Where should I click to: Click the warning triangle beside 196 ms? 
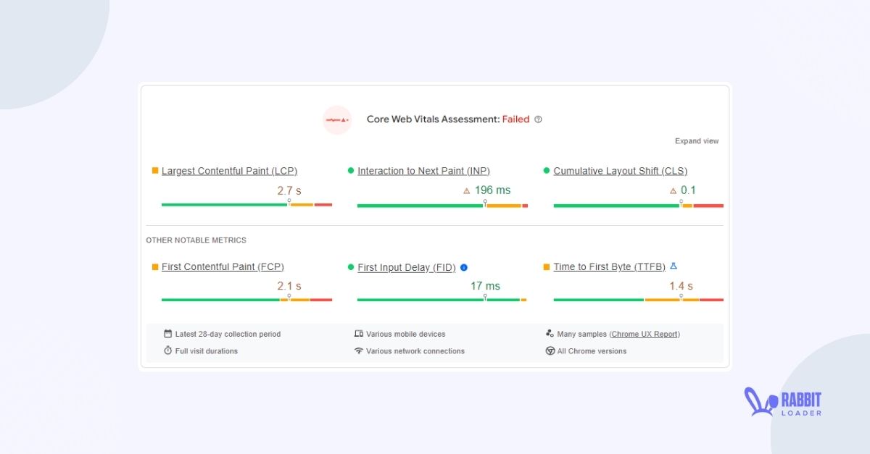[466, 190]
